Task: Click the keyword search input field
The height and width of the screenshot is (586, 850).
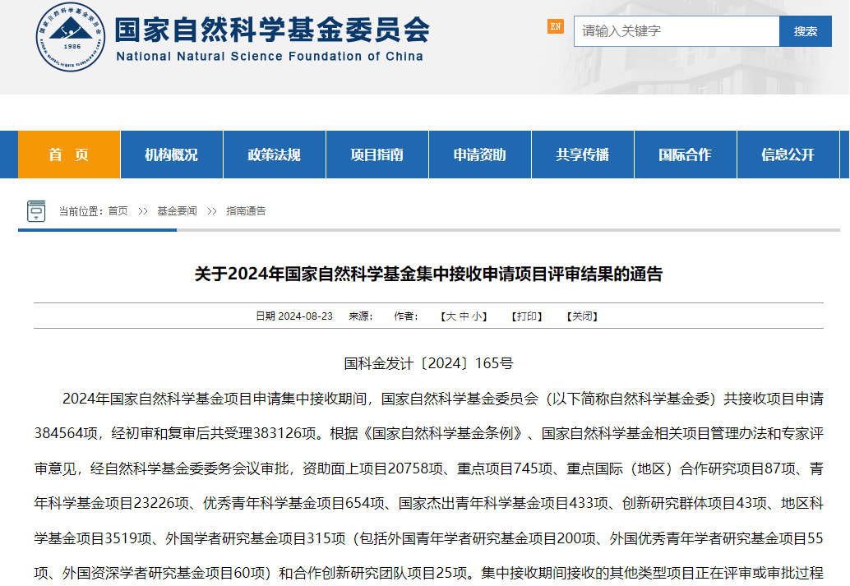Action: pyautogui.click(x=677, y=31)
